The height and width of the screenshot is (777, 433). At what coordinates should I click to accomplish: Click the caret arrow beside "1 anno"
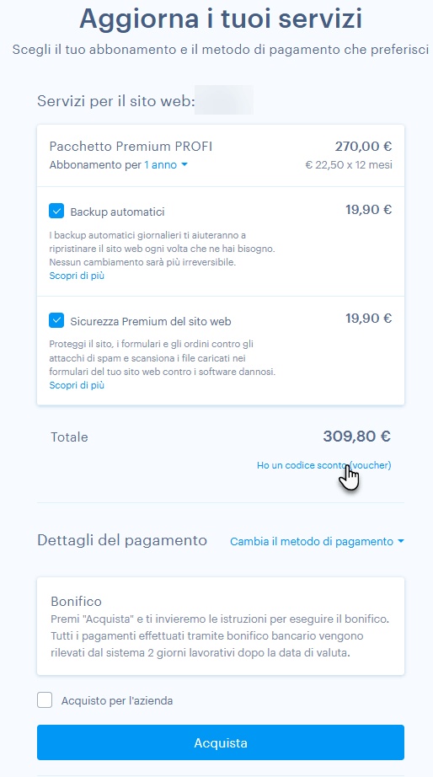(184, 165)
